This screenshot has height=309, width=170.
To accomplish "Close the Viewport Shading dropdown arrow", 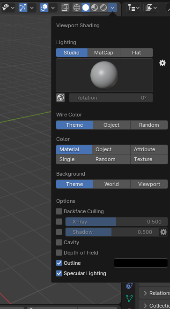I will point(112,8).
